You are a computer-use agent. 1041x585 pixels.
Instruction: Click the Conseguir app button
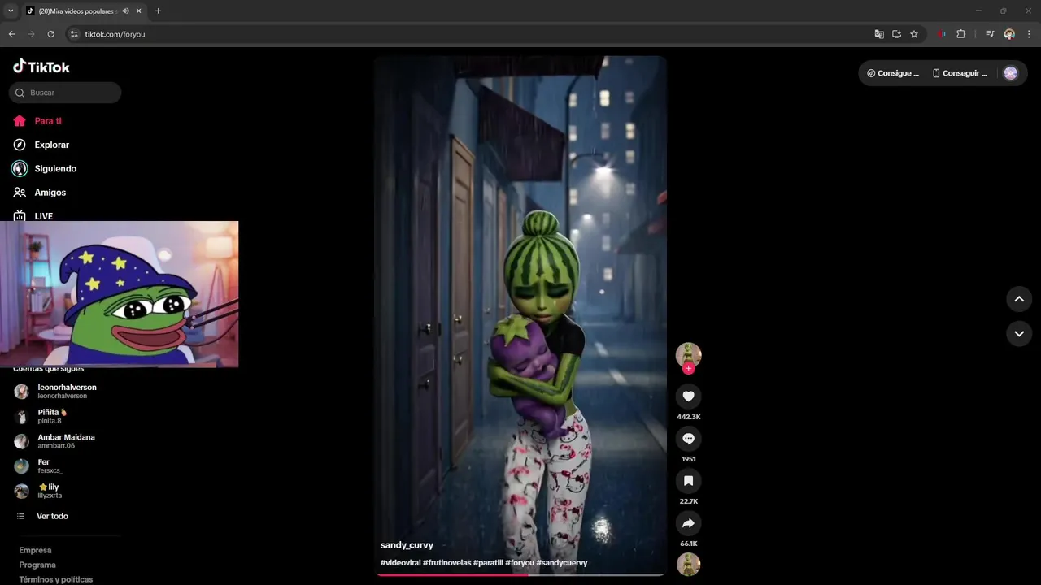pyautogui.click(x=960, y=73)
